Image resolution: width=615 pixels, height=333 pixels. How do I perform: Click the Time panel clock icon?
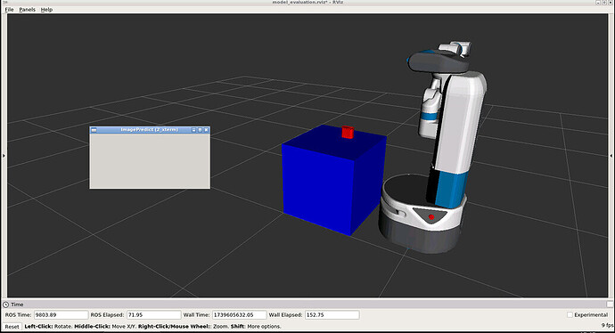tap(6, 305)
